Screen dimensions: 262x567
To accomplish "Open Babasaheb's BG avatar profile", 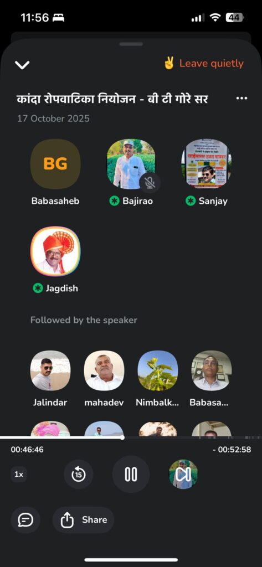I will tap(55, 164).
